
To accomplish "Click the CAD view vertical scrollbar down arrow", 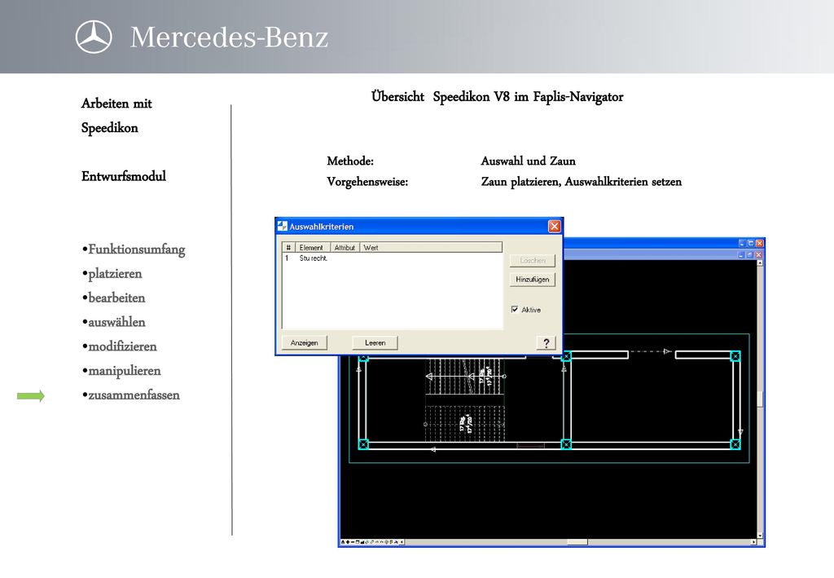I will click(760, 536).
